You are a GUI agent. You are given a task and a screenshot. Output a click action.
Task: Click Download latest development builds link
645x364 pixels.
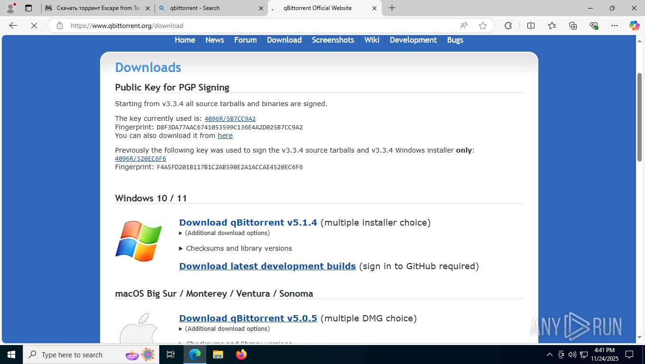tap(267, 266)
